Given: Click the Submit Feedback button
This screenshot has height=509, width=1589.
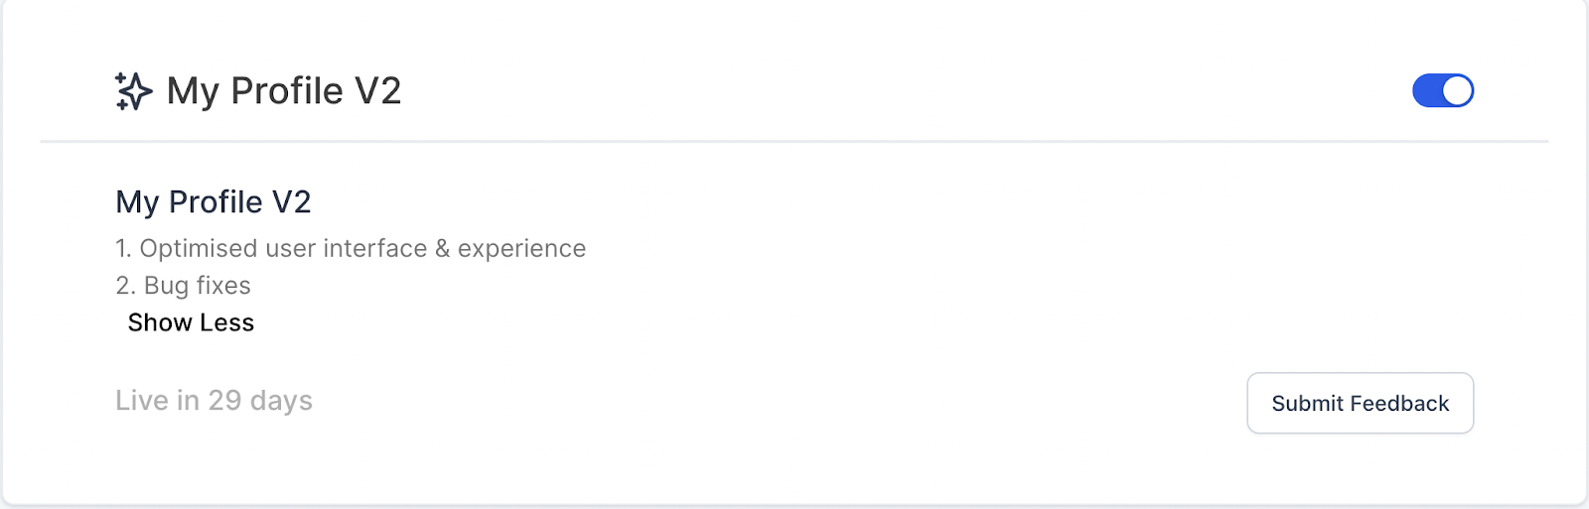Looking at the screenshot, I should (1360, 403).
